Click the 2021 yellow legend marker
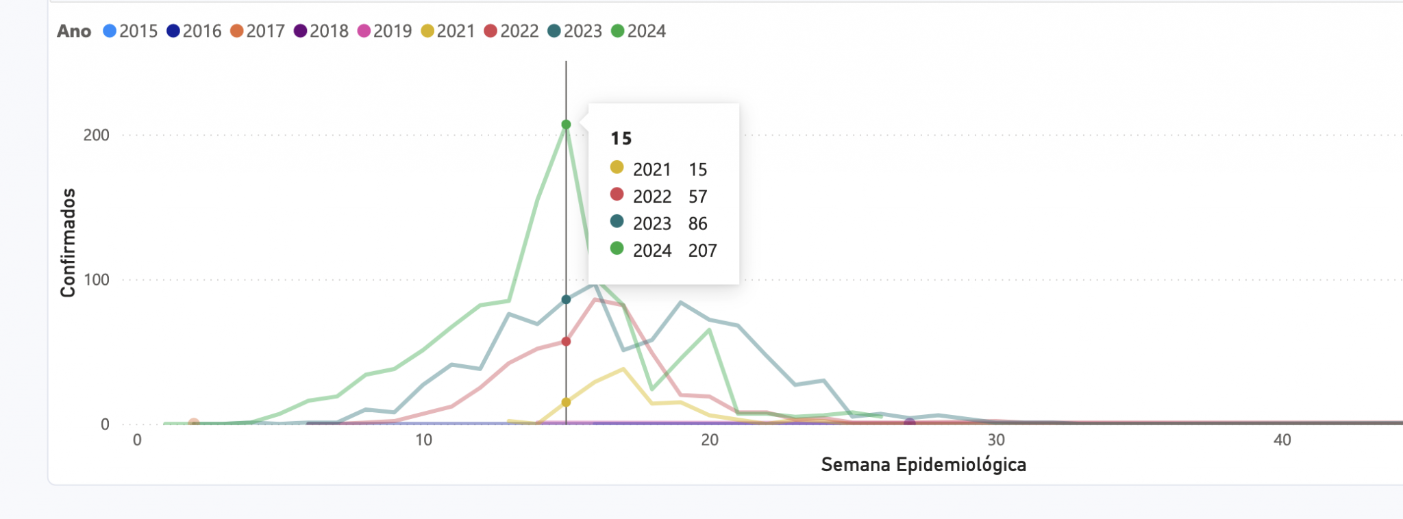This screenshot has height=519, width=1403. click(x=427, y=31)
